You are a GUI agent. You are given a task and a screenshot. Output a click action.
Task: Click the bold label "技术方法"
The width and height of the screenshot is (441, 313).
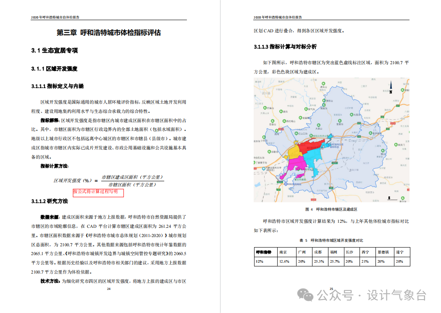tap(50, 281)
